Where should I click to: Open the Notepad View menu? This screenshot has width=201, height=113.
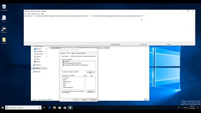tap(38, 14)
